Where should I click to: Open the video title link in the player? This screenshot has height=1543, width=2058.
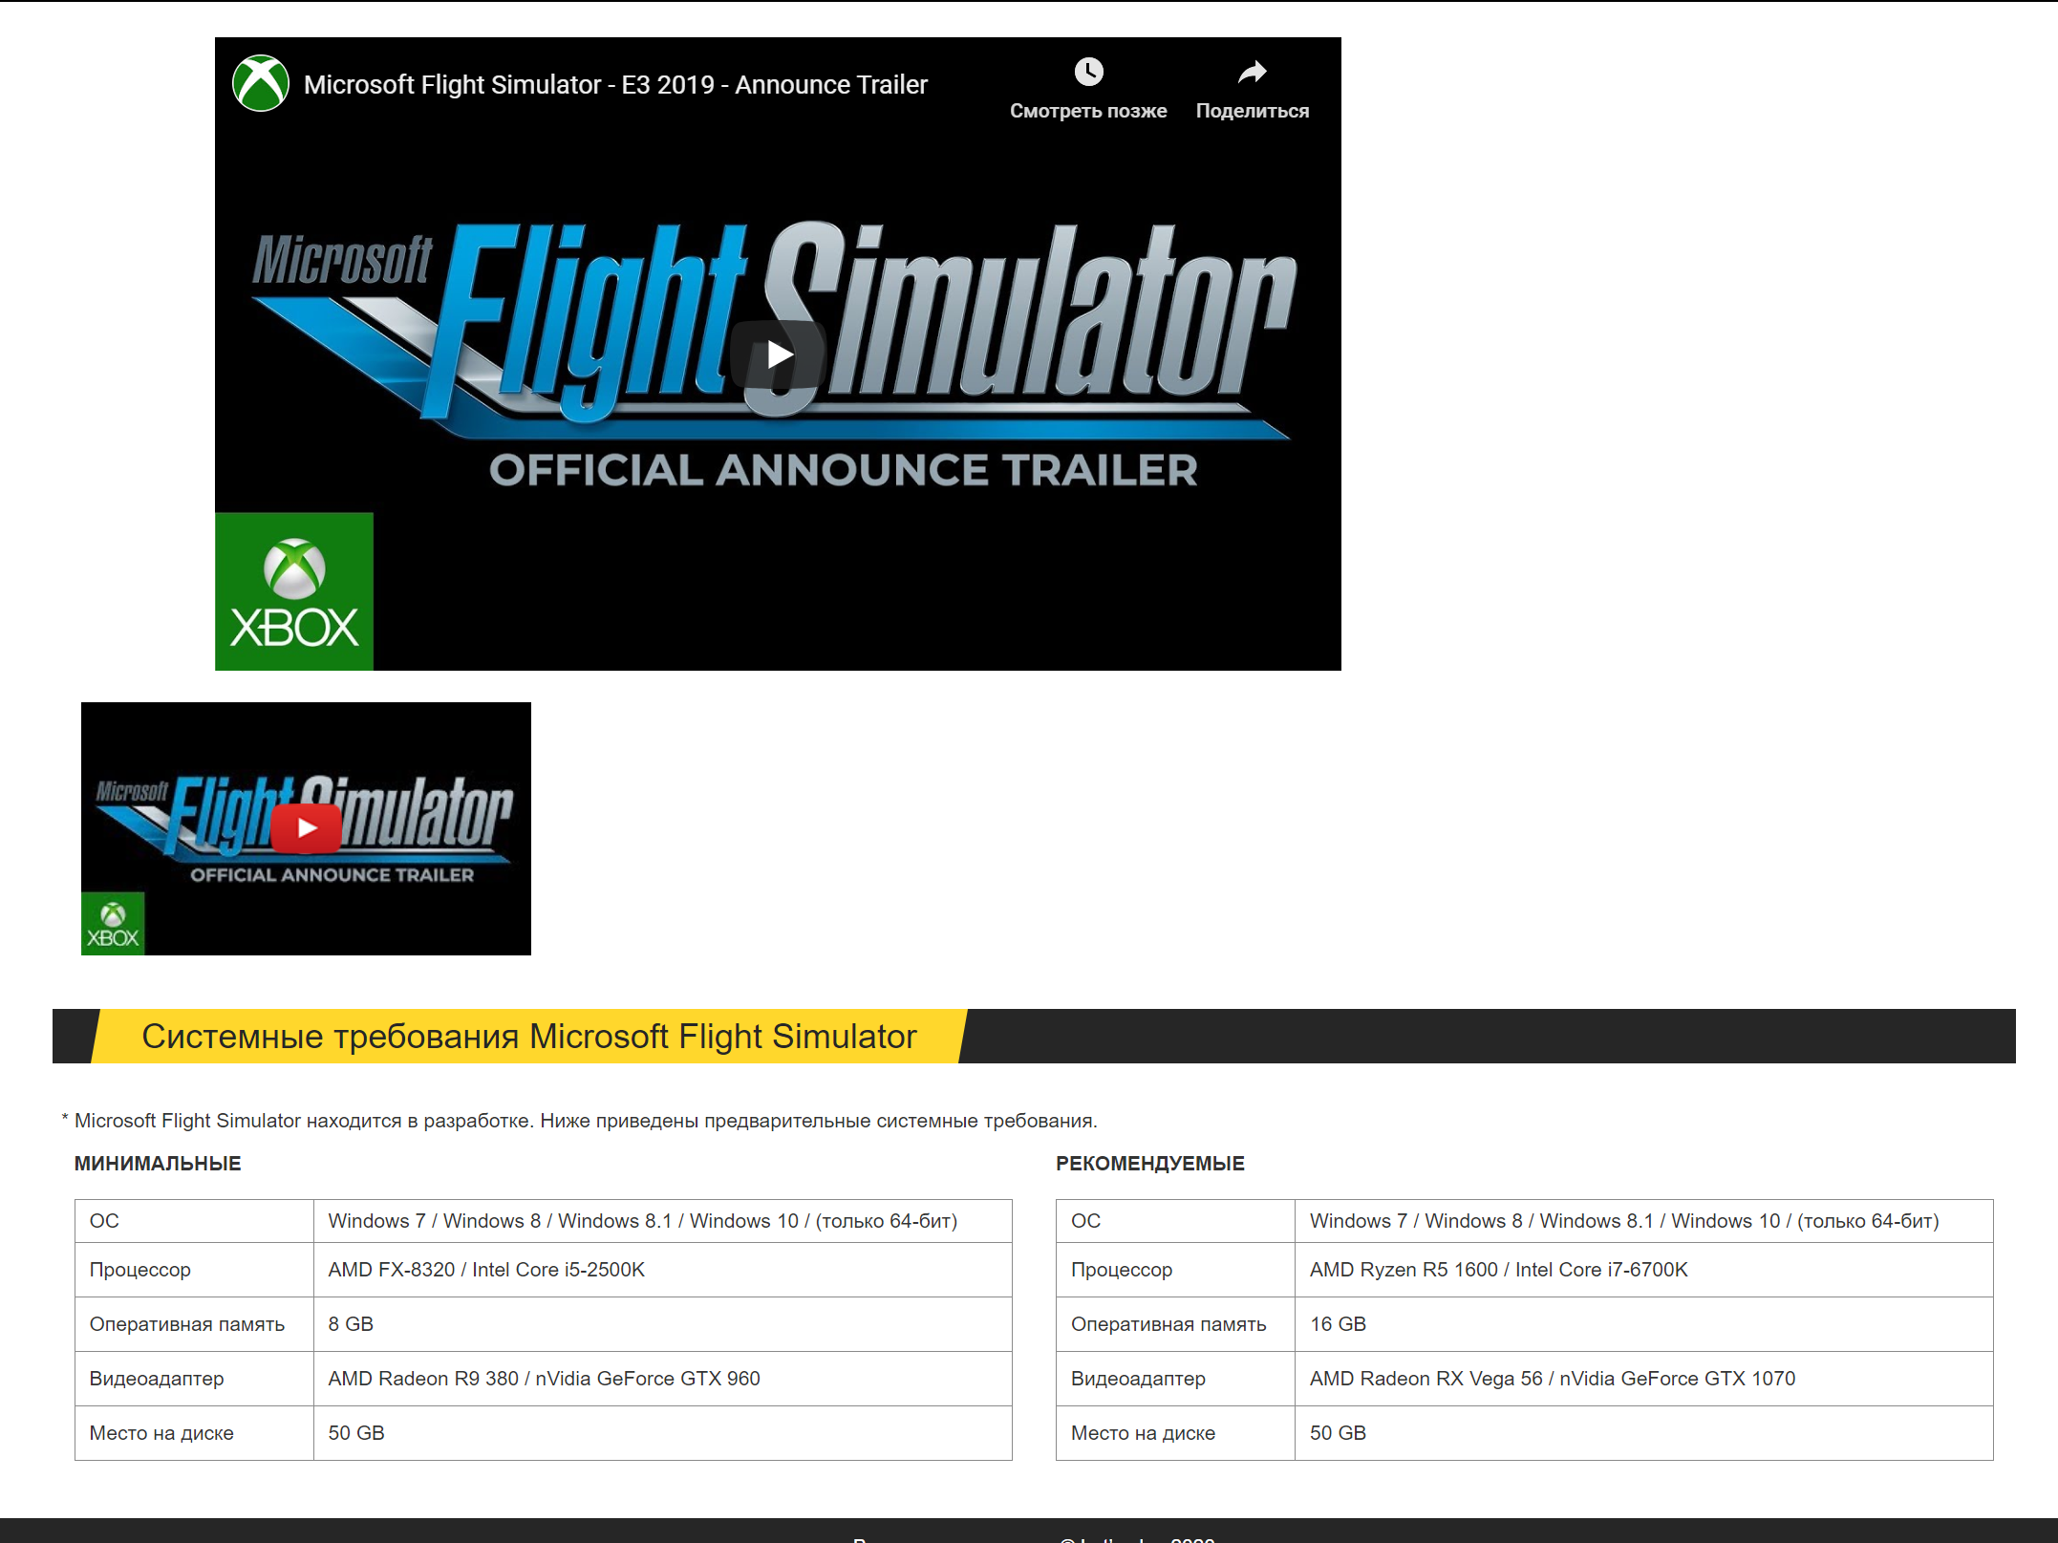615,85
